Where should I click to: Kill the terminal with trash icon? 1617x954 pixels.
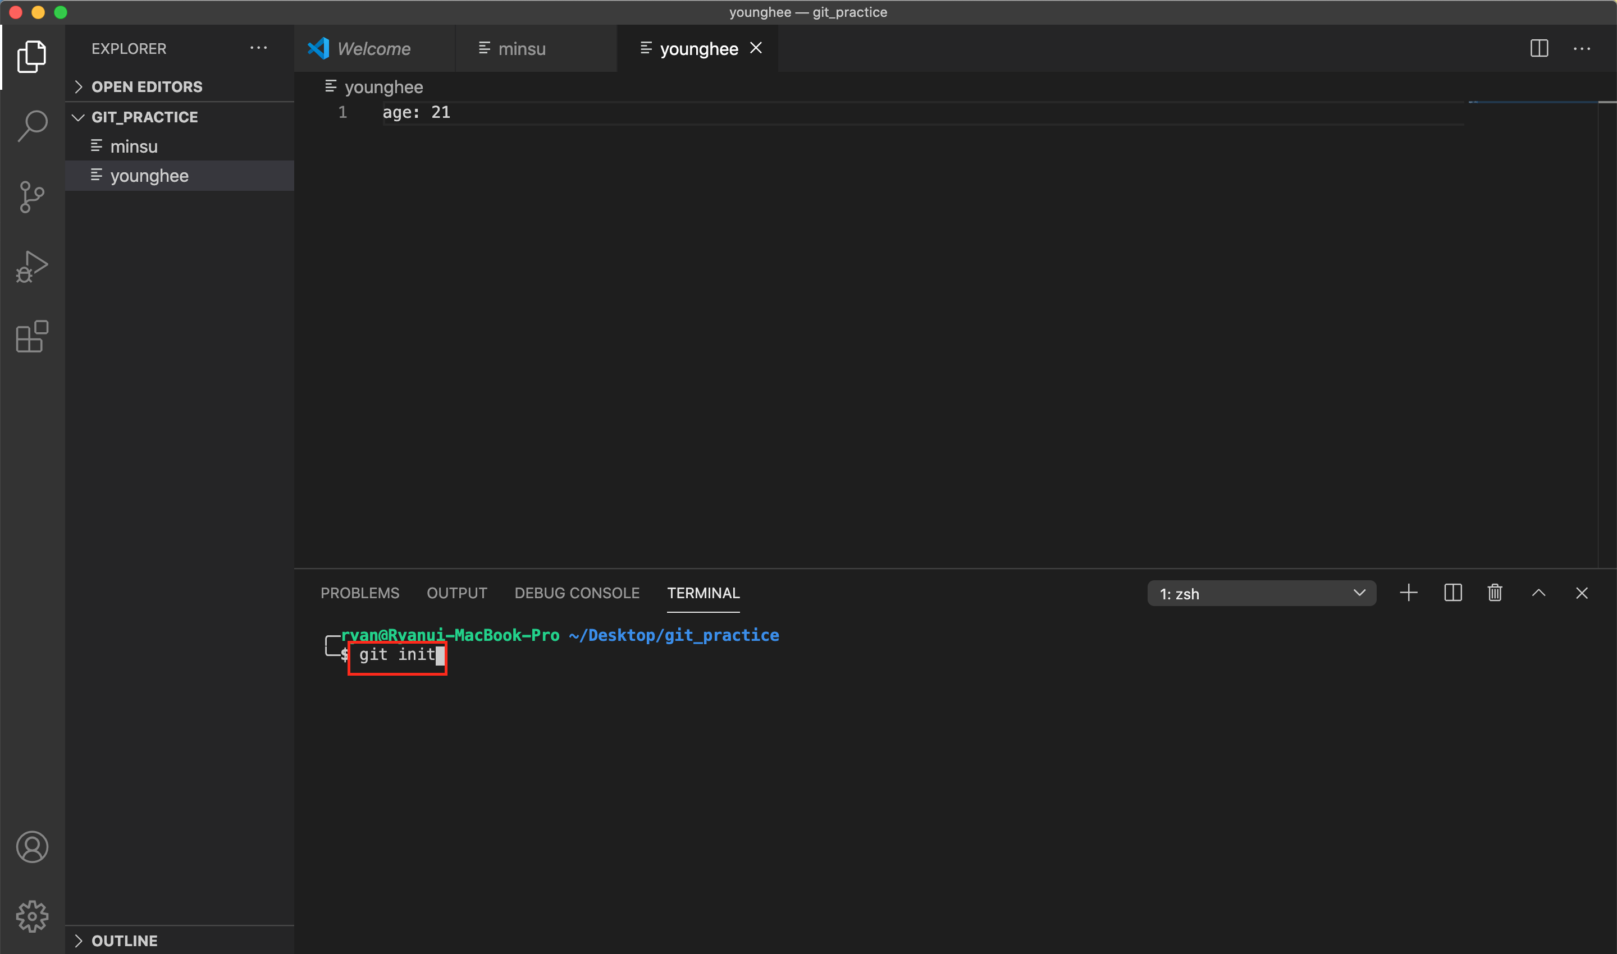(x=1495, y=593)
